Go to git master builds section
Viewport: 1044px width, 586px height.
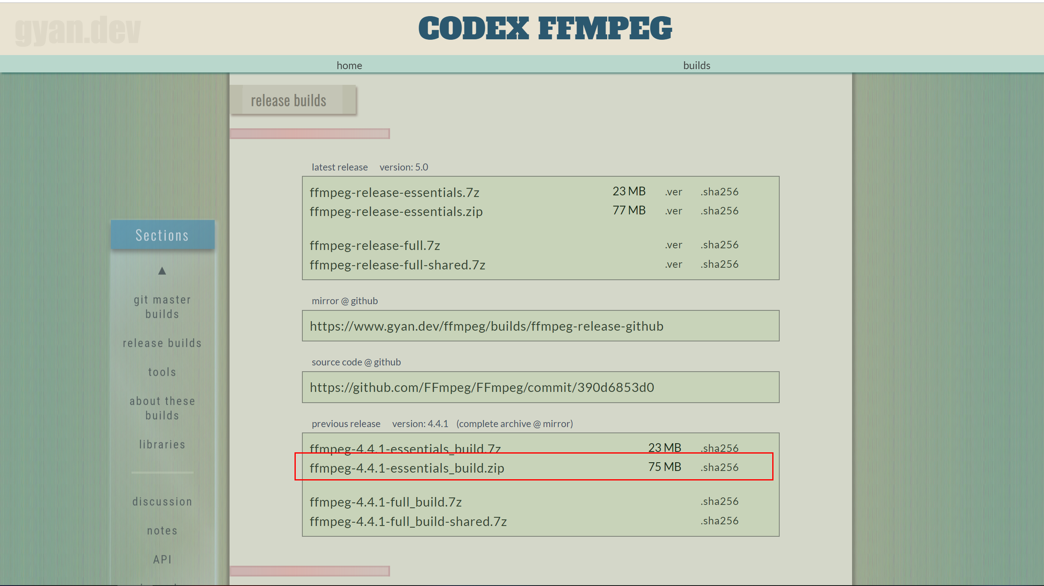point(162,307)
